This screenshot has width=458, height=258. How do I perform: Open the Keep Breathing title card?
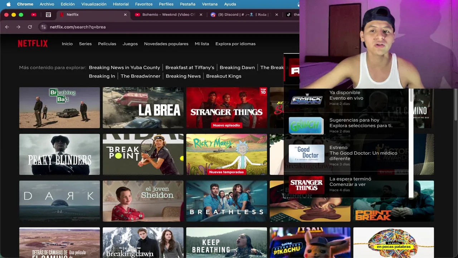pyautogui.click(x=226, y=243)
